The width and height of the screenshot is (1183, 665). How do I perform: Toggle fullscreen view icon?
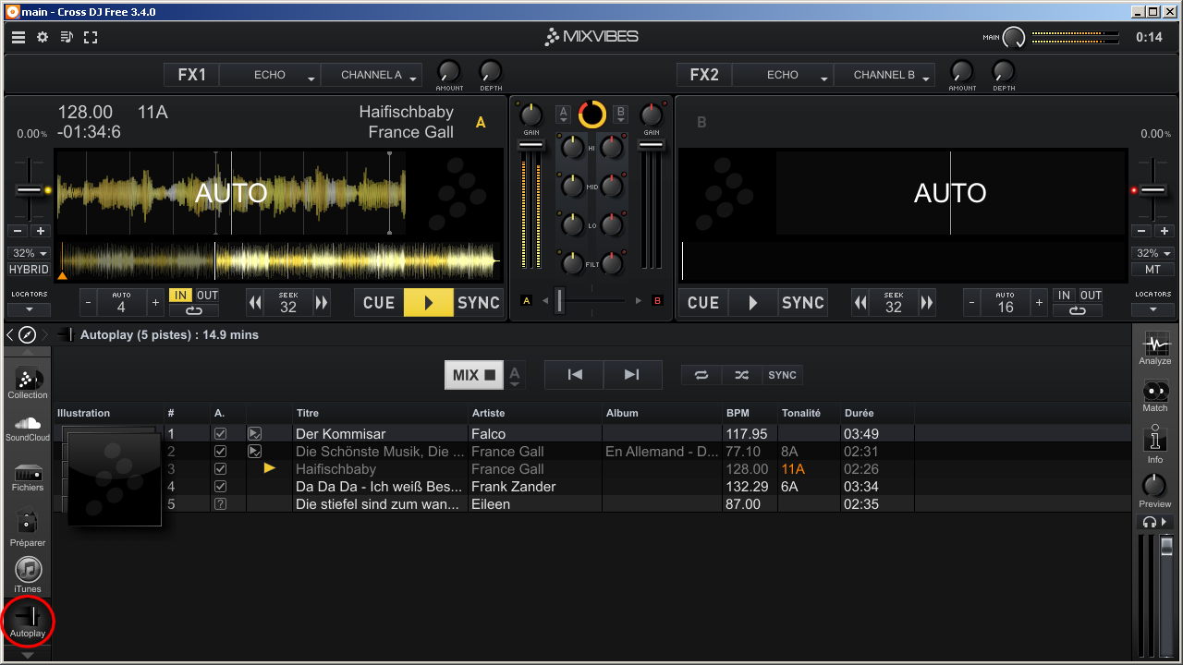[91, 37]
